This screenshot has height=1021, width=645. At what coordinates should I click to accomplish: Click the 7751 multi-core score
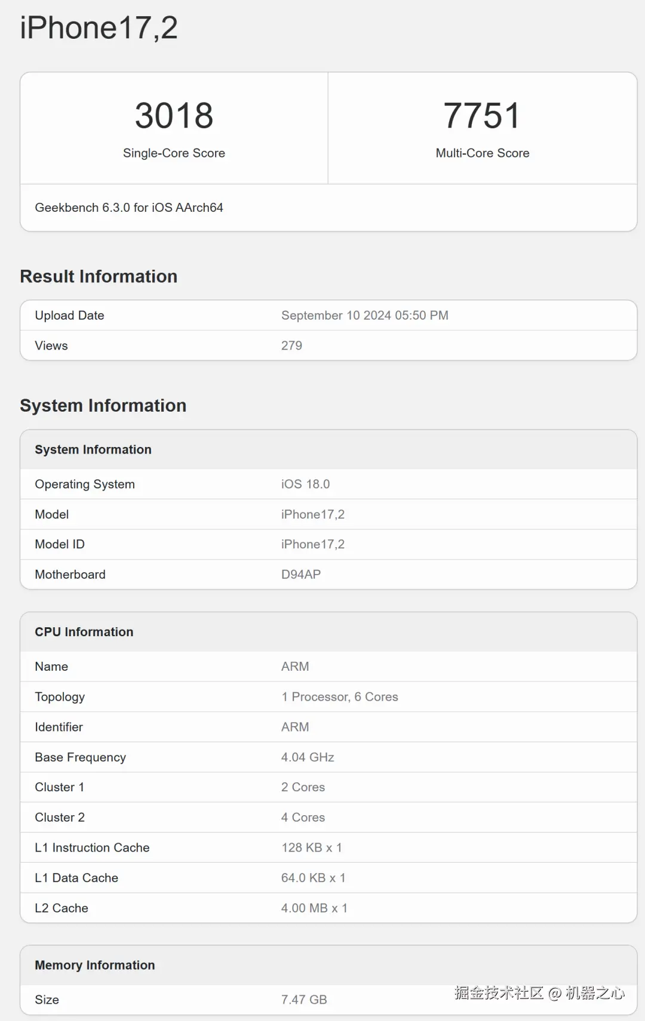click(x=482, y=115)
